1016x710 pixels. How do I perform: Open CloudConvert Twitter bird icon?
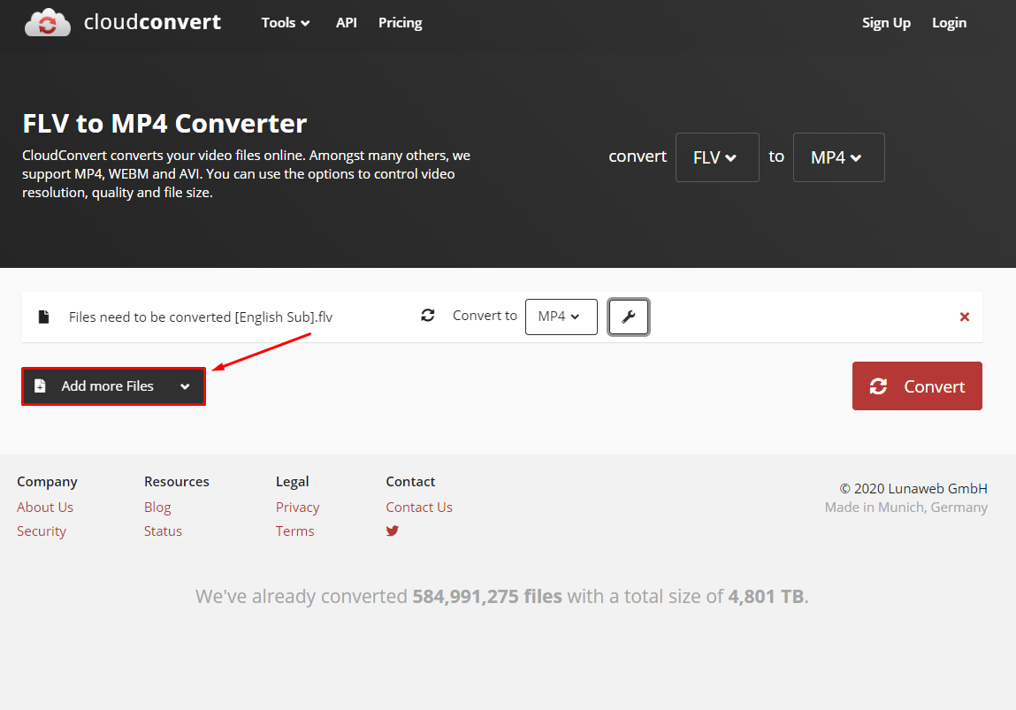[x=392, y=531]
